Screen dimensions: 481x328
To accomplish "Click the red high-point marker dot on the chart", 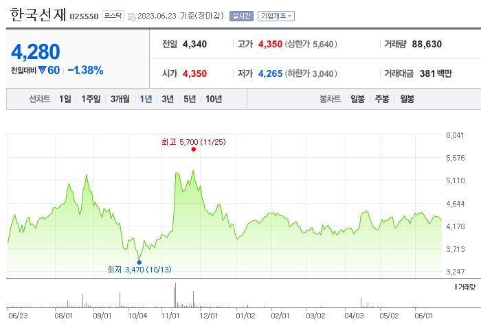I will 194,150.
